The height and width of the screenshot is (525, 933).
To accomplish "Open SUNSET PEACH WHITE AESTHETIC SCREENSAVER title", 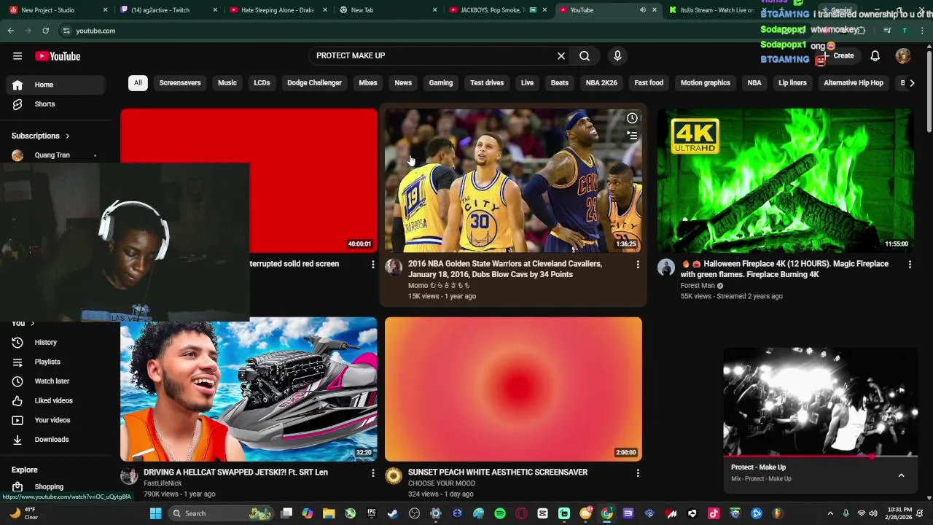I will [x=498, y=472].
